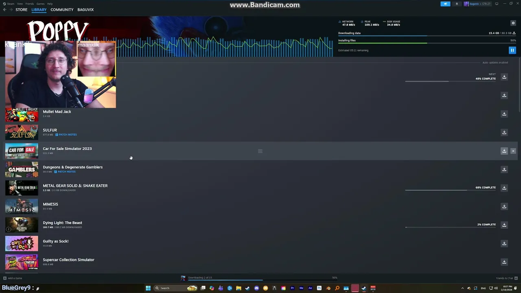Open Windows Start menu
The height and width of the screenshot is (293, 521).
click(x=148, y=288)
